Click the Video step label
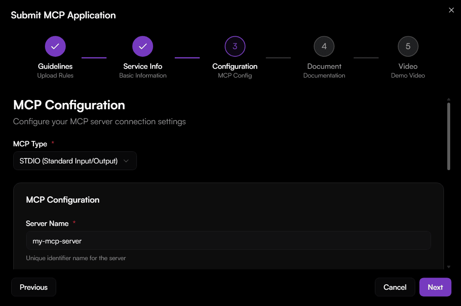 pyautogui.click(x=408, y=66)
